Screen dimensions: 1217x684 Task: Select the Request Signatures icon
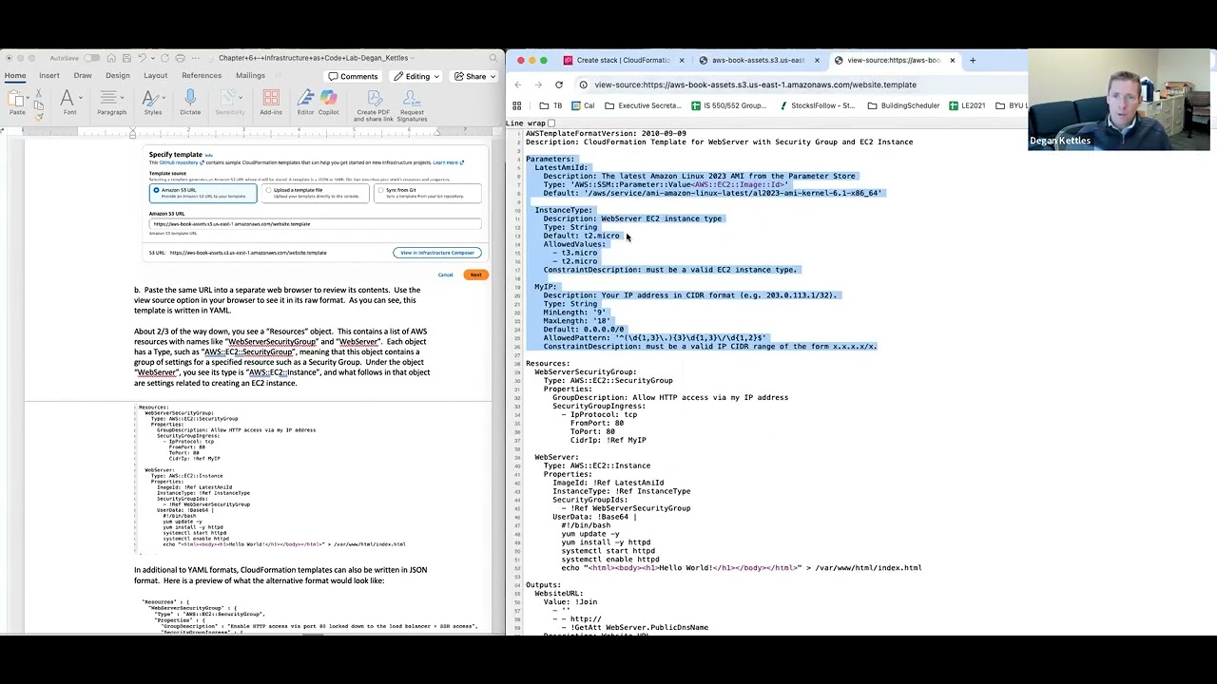(x=412, y=98)
